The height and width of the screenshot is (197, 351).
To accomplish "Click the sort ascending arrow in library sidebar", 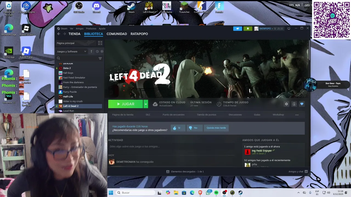I will [91, 51].
